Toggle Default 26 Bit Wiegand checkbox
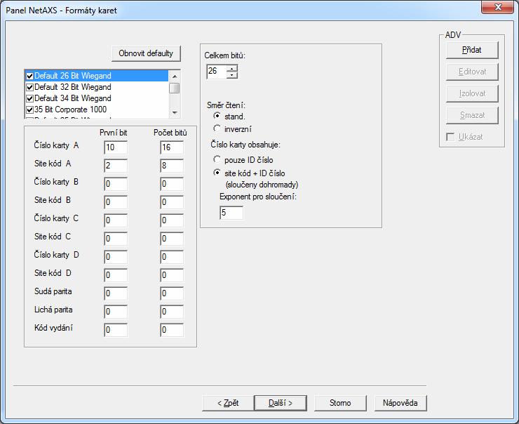519x424 pixels. 29,77
